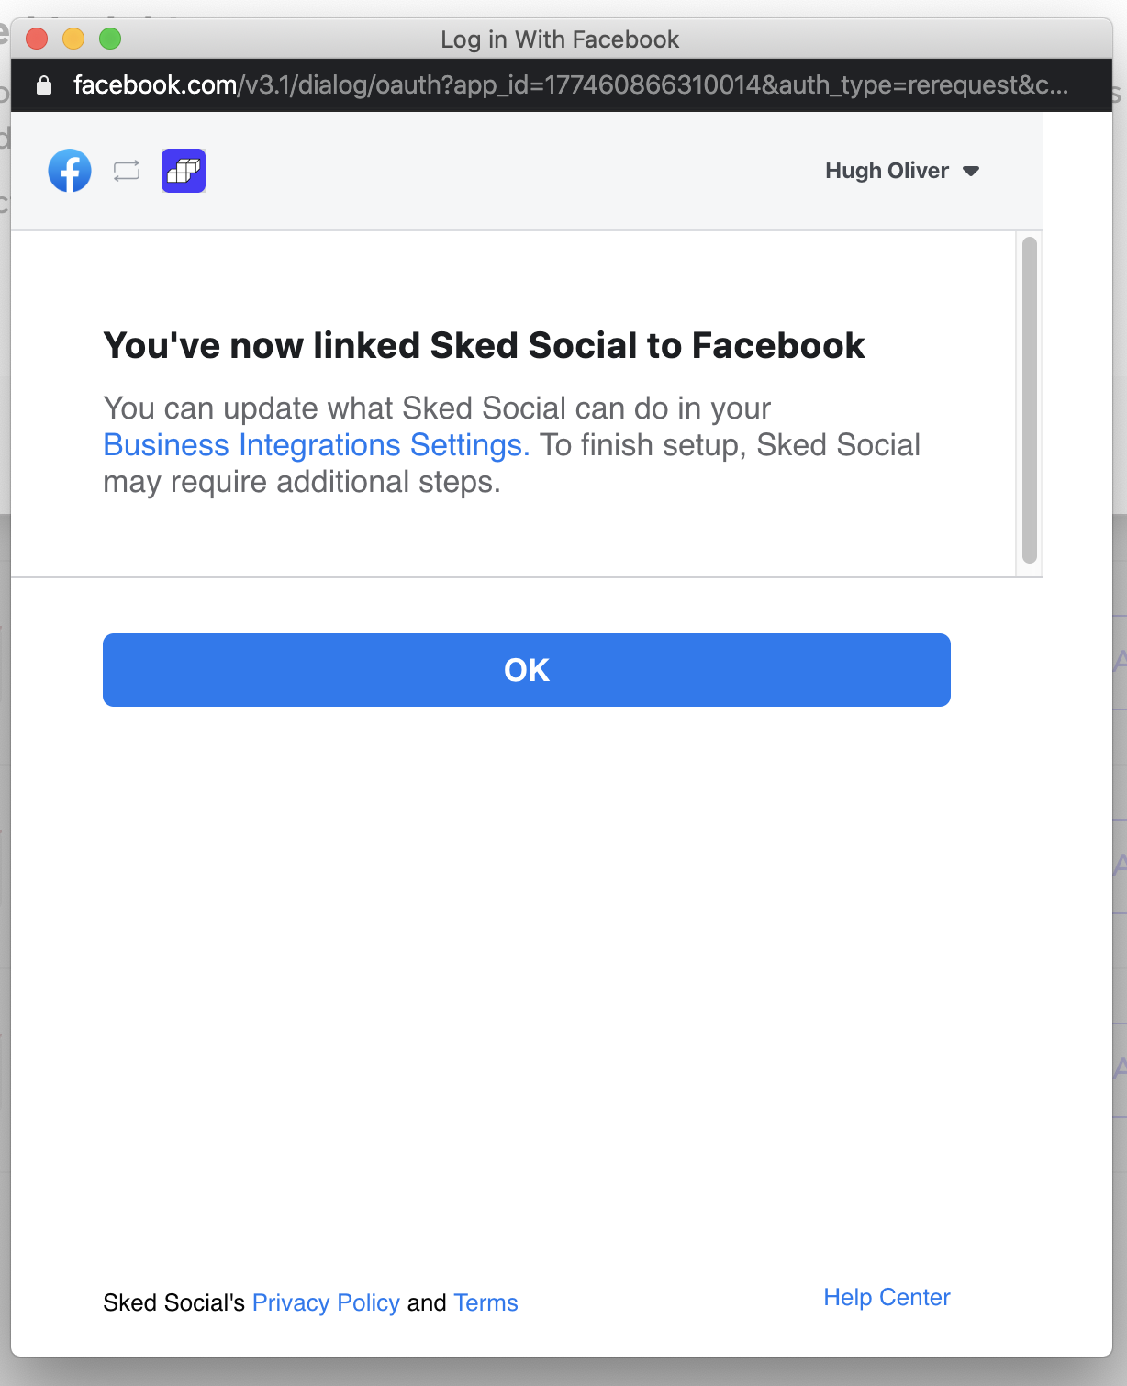
Task: Click the Sked Social's footer text
Action: (173, 1302)
